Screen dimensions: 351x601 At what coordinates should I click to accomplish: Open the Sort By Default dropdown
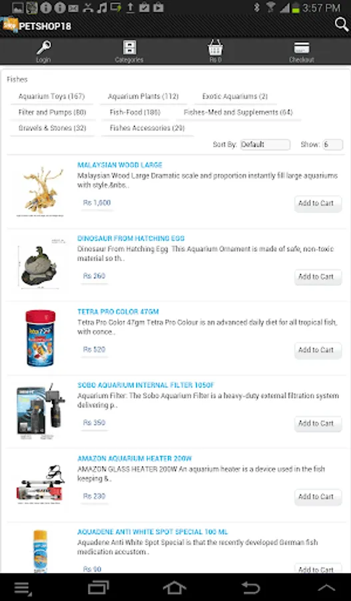pos(265,144)
